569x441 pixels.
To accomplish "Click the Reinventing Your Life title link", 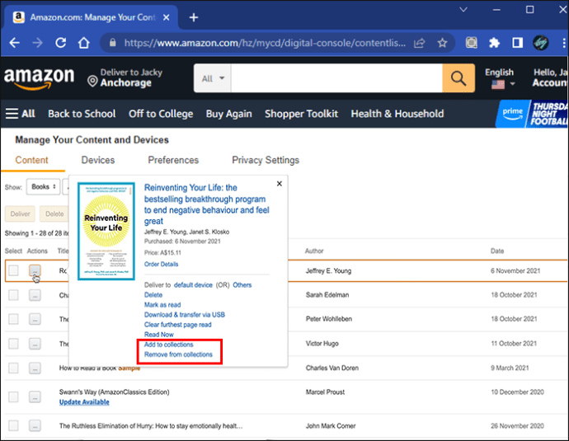I will (206, 204).
